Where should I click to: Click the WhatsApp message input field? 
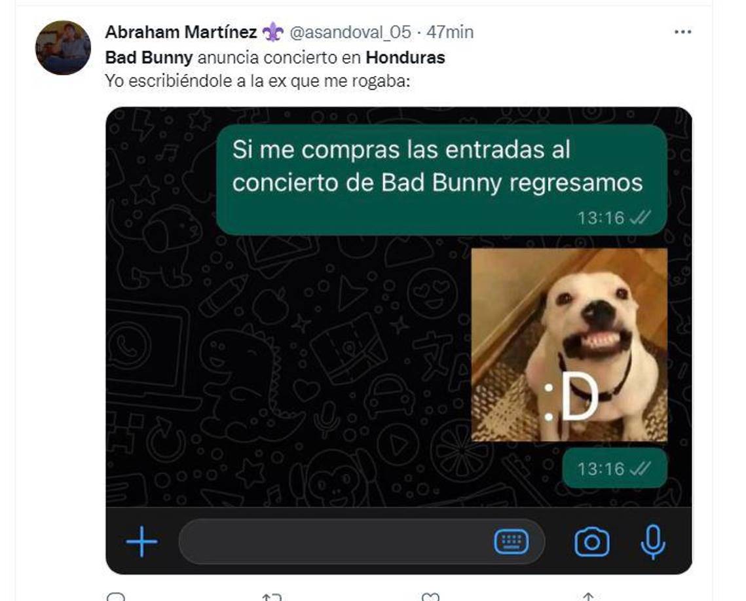click(x=362, y=541)
